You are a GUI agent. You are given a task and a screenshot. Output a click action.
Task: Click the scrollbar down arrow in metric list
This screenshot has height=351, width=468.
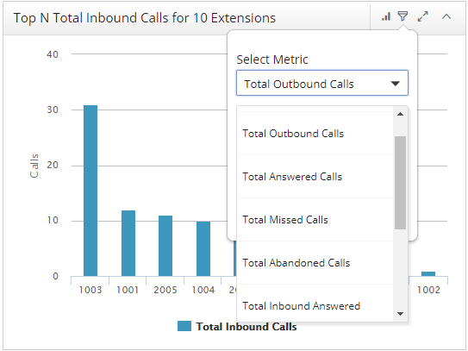click(400, 314)
